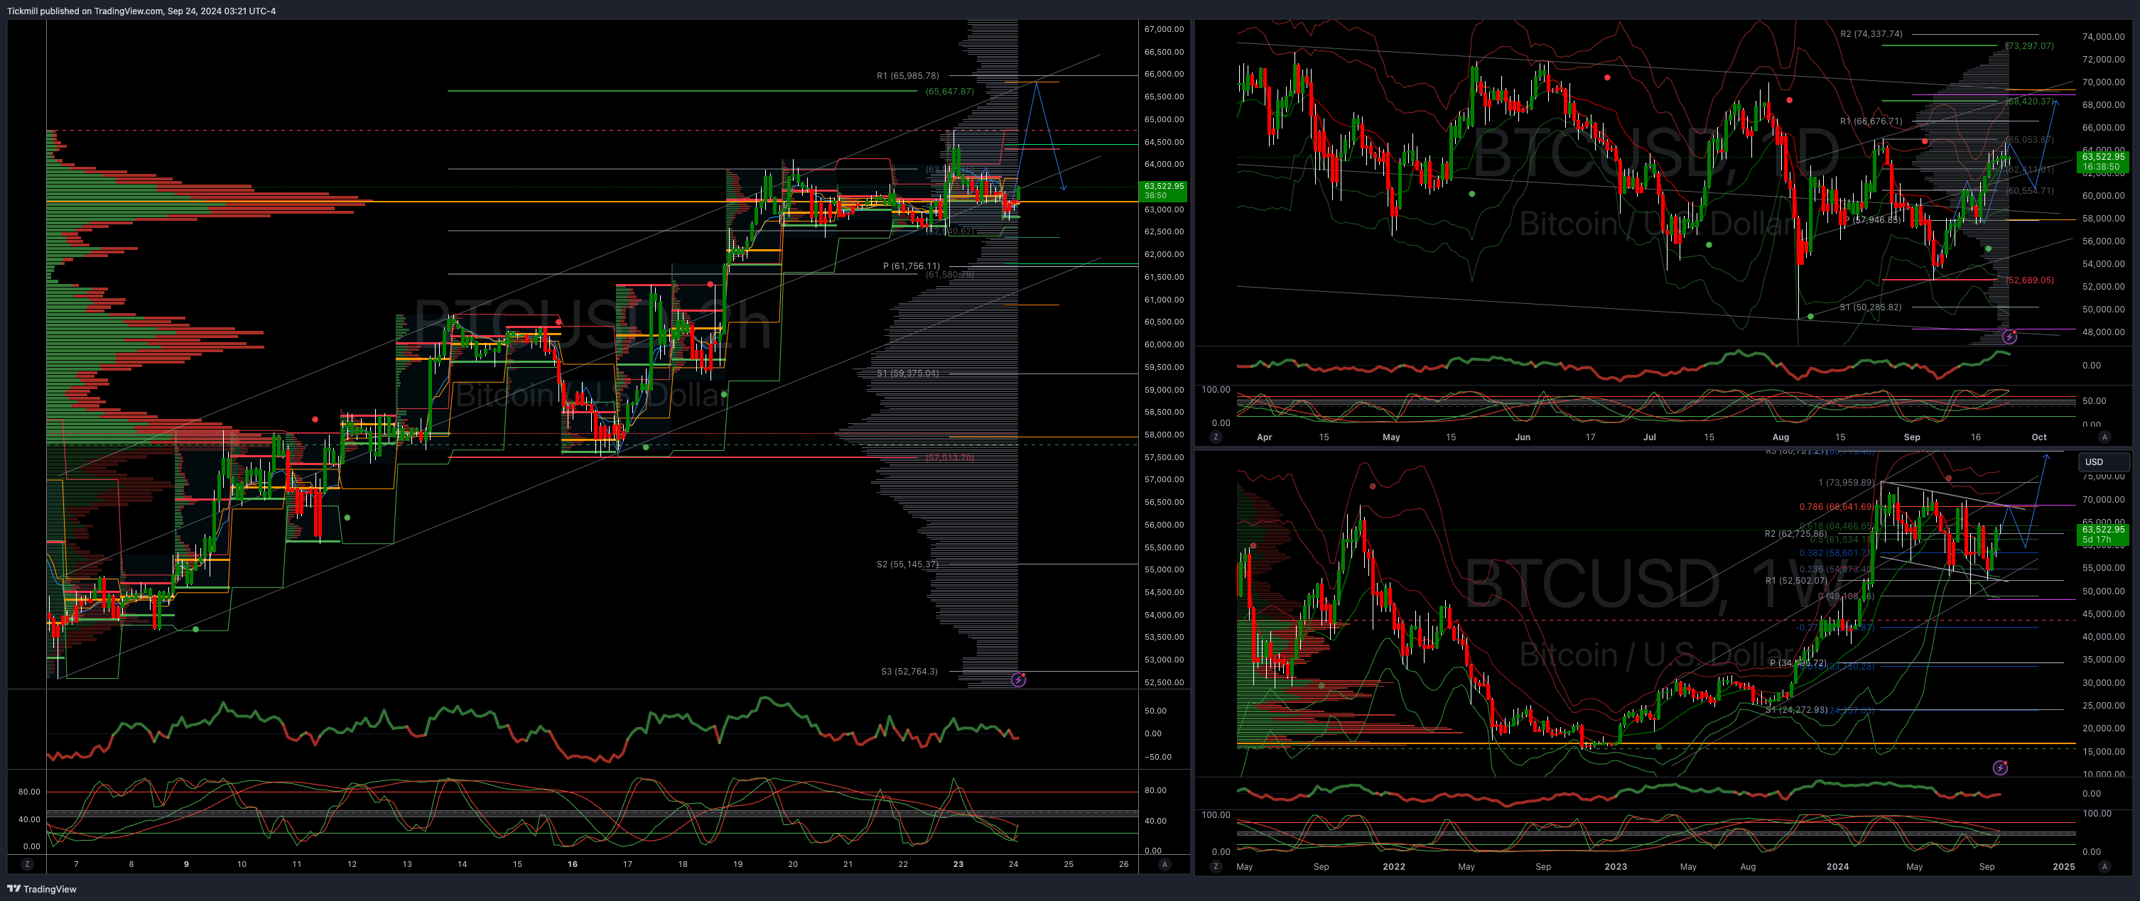2140x901 pixels.
Task: Click the TradingView logo at bottom left
Action: point(41,888)
